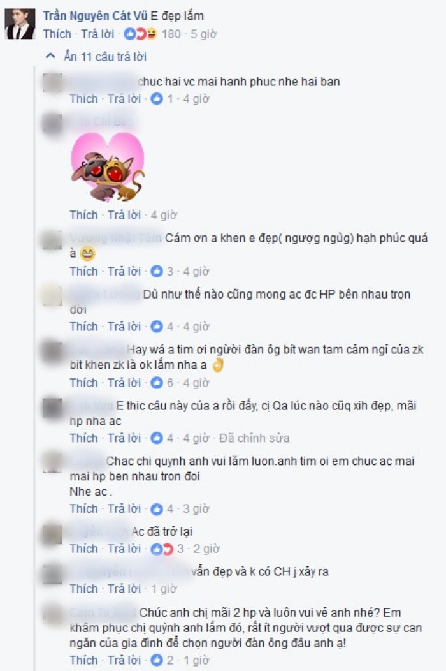Collapse replies via the 'Ẩn 11 câu trả lời' chevron
Screen dimensions: 446x671
pyautogui.click(x=50, y=56)
